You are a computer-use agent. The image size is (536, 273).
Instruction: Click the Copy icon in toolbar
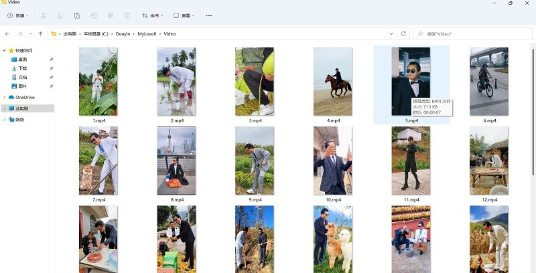coord(60,15)
